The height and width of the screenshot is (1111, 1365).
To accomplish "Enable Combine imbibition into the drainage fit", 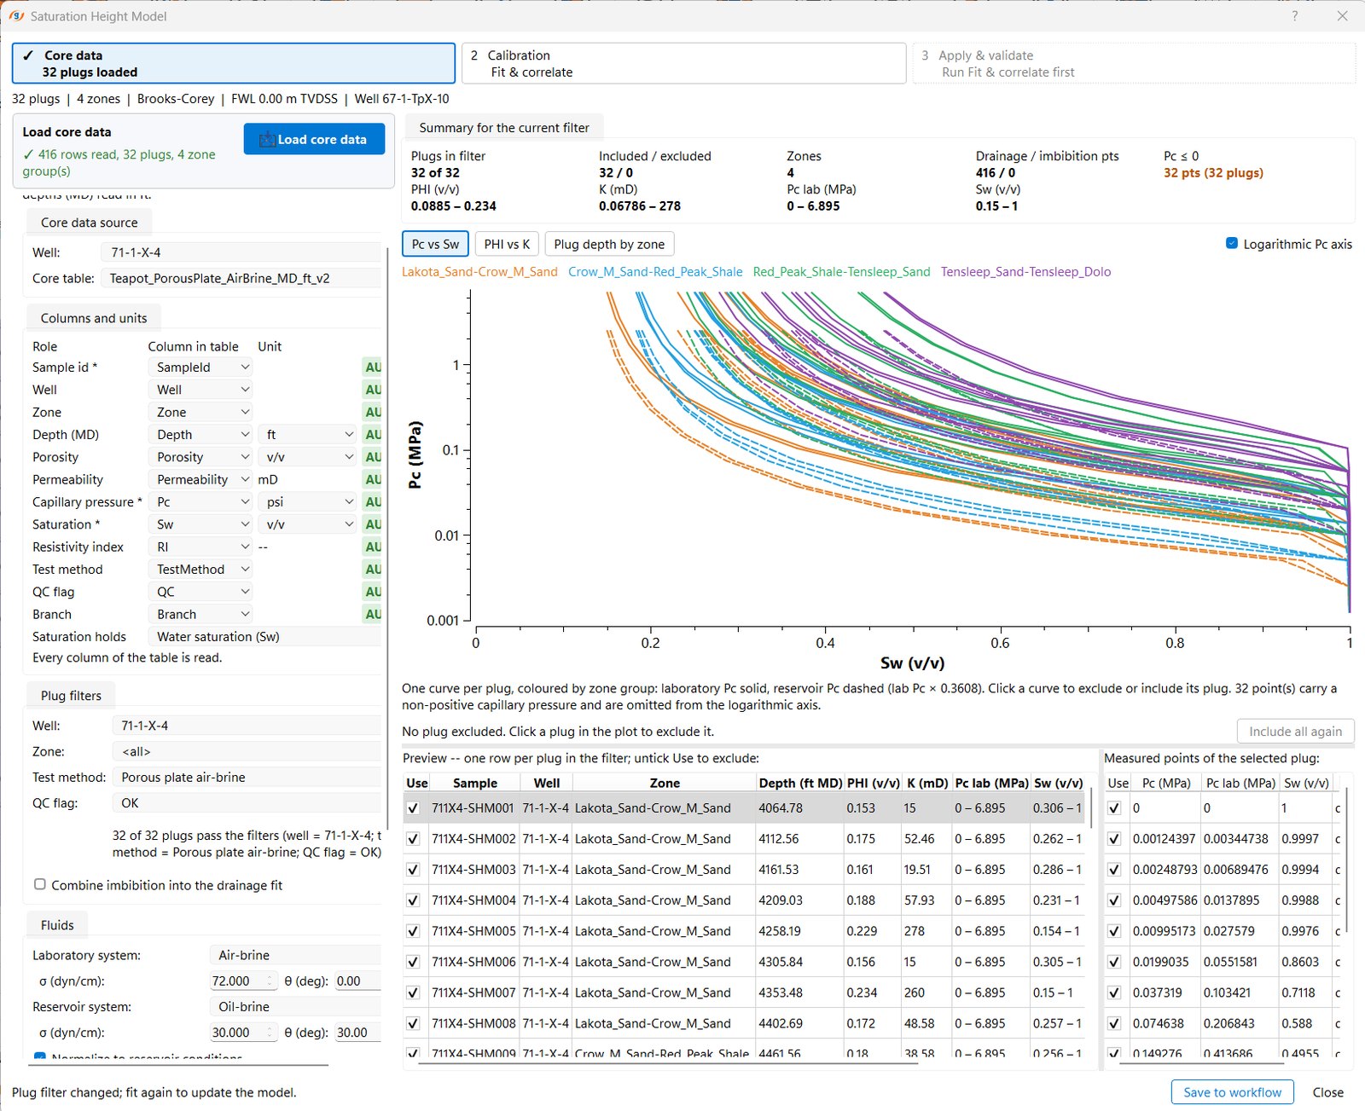I will pos(40,885).
